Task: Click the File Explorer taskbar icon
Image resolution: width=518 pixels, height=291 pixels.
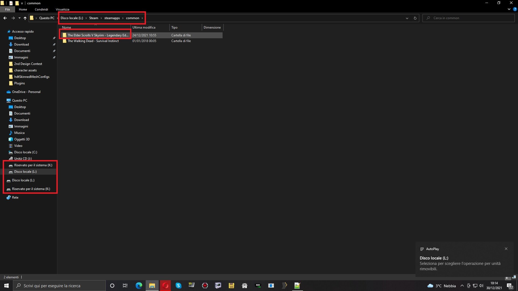Action: 152,286
